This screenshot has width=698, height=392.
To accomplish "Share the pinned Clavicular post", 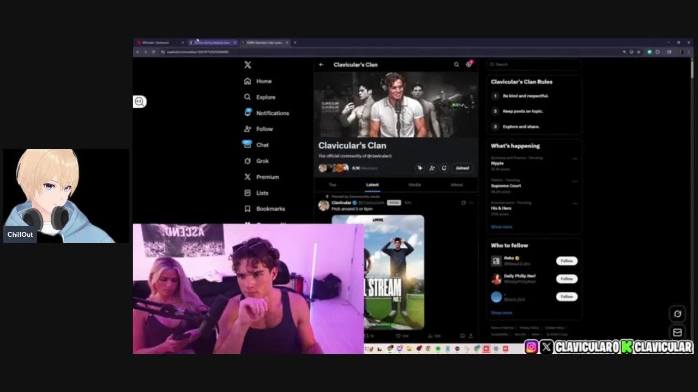I will click(x=471, y=336).
